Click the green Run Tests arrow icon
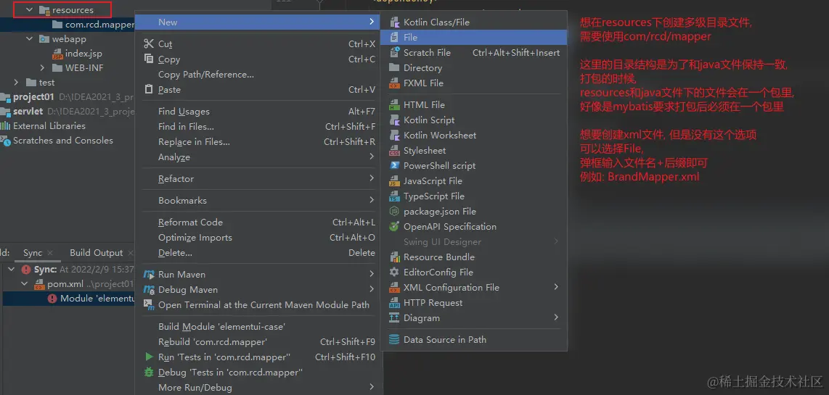 (x=149, y=357)
